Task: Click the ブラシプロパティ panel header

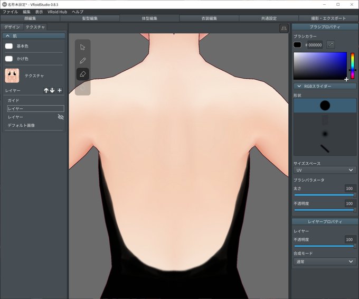Action: point(325,27)
